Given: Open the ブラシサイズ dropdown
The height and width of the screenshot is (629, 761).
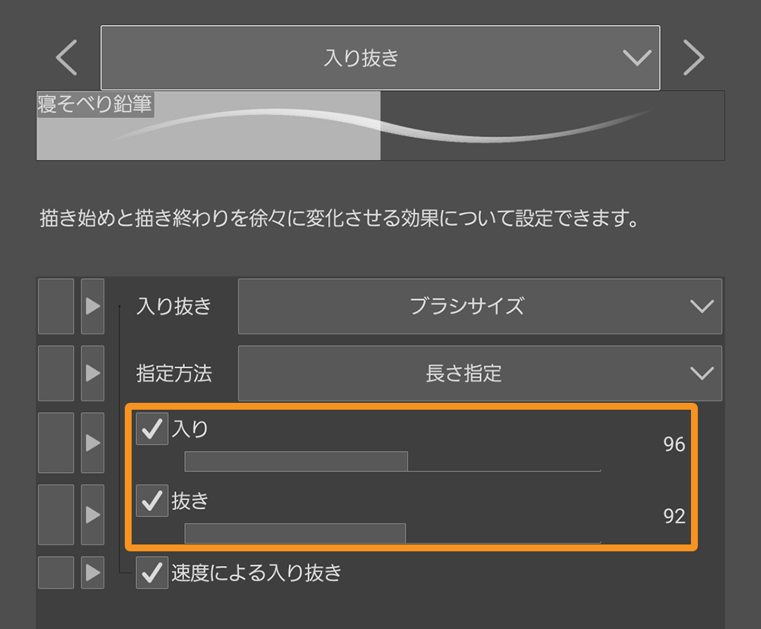Looking at the screenshot, I should [479, 306].
